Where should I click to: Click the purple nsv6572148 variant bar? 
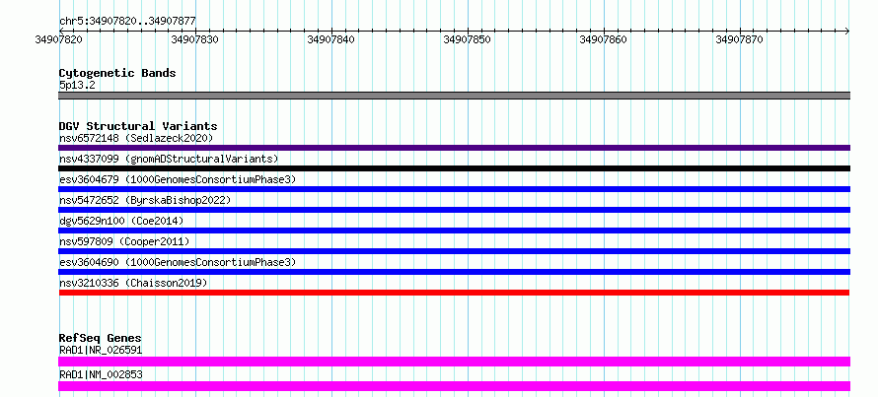[x=454, y=148]
